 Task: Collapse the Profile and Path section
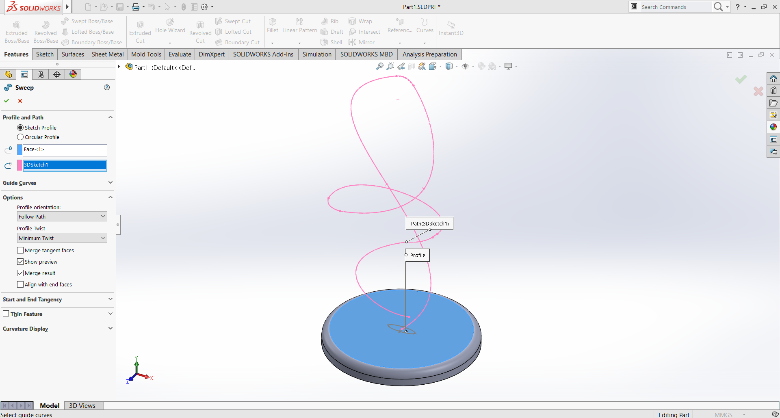pos(110,117)
